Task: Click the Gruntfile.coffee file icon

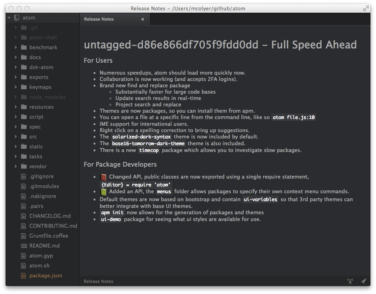Action: (x=23, y=236)
